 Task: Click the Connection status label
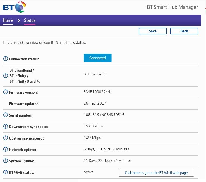24,59
